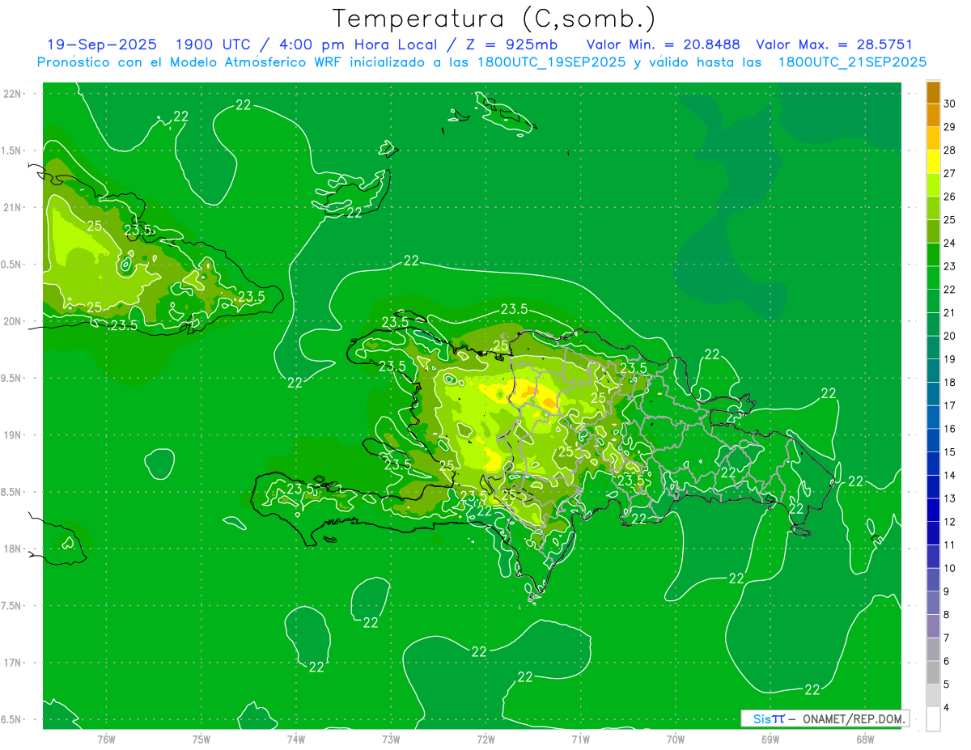Click the "Valor Min. = 20.8488" value

click(664, 44)
